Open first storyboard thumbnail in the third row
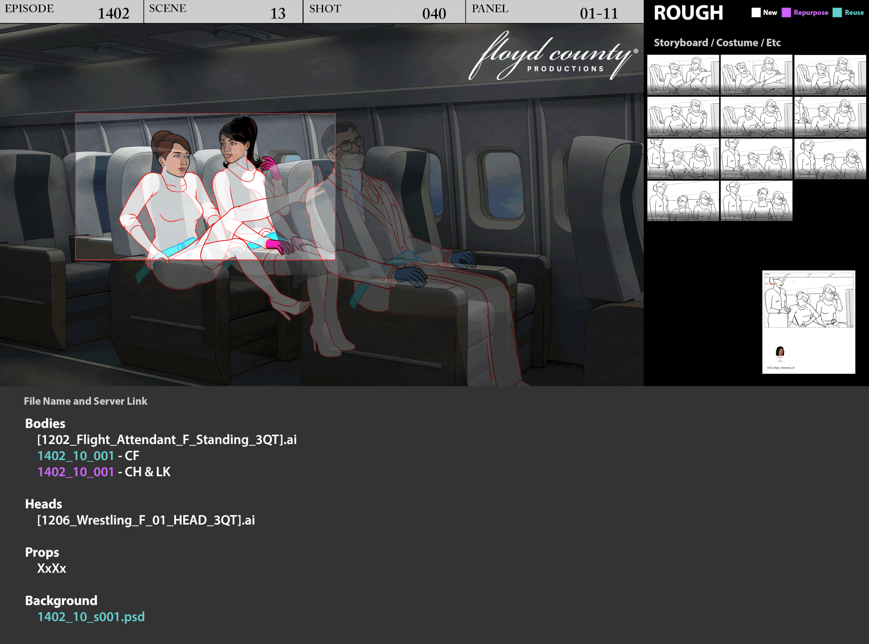 click(683, 159)
